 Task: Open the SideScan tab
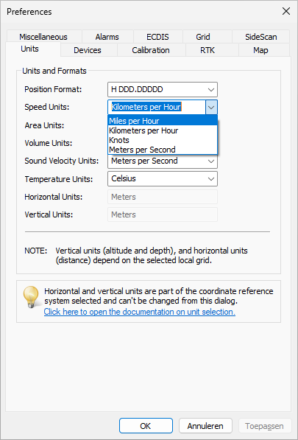(x=260, y=37)
